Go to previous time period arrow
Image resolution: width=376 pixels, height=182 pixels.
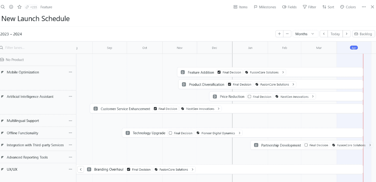pyautogui.click(x=324, y=34)
